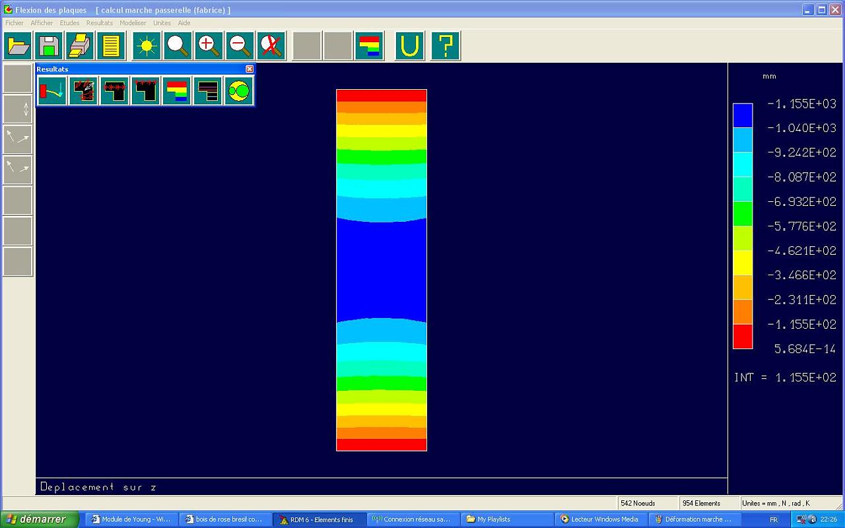The height and width of the screenshot is (528, 845).
Task: Open the Fichier menu
Action: (15, 23)
